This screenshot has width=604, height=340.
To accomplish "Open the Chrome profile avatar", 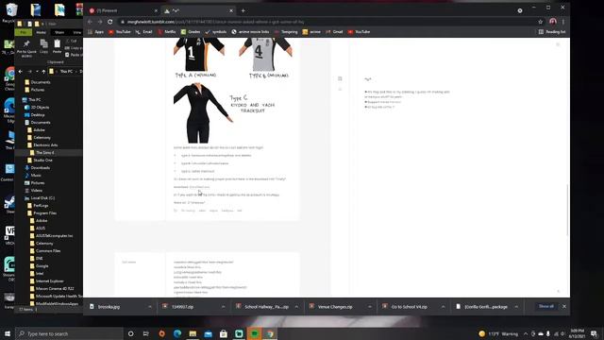I will [x=553, y=22].
